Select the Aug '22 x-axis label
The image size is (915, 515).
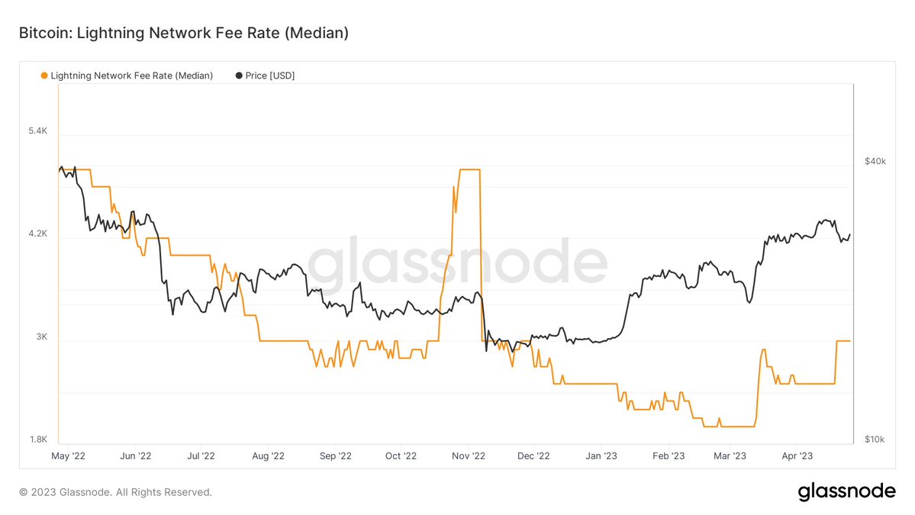click(x=267, y=456)
